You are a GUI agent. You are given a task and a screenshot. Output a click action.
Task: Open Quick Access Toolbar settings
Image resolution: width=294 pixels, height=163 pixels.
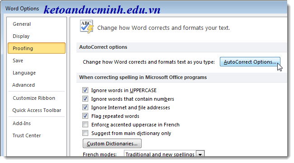(37, 110)
